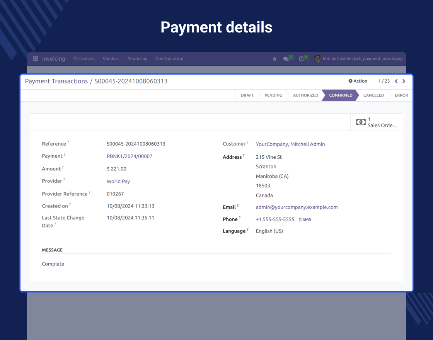Open the World Pay provider link
433x340 pixels.
point(118,181)
